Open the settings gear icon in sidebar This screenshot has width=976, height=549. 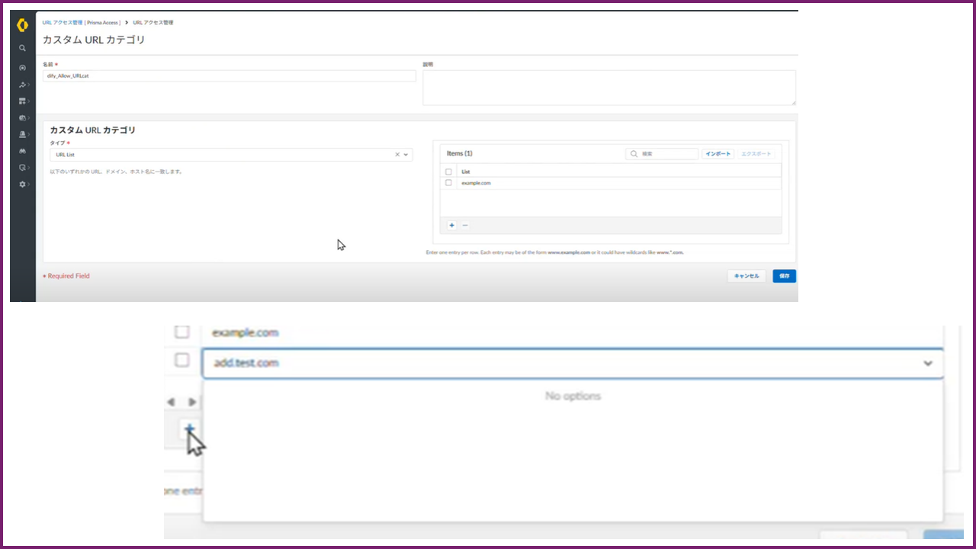point(22,185)
